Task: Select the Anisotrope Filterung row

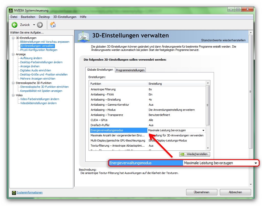Action: pos(148,89)
